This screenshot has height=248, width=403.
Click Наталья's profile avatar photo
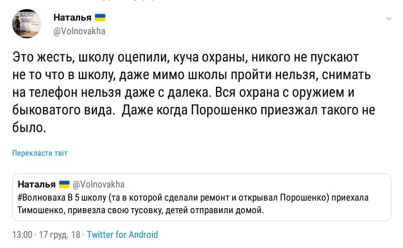(26, 24)
